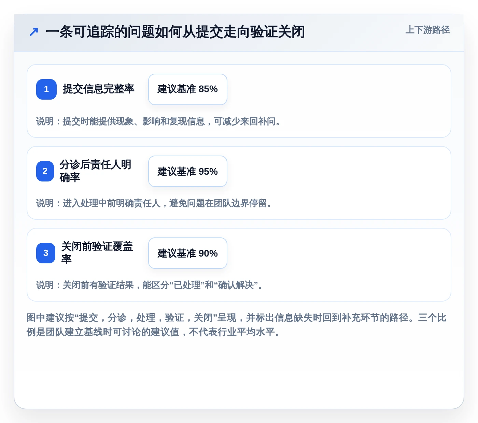Click the blue number 2 badge
The height and width of the screenshot is (423, 478).
pos(45,171)
